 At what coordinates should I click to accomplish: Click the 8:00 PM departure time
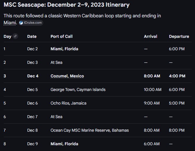pos(177,130)
